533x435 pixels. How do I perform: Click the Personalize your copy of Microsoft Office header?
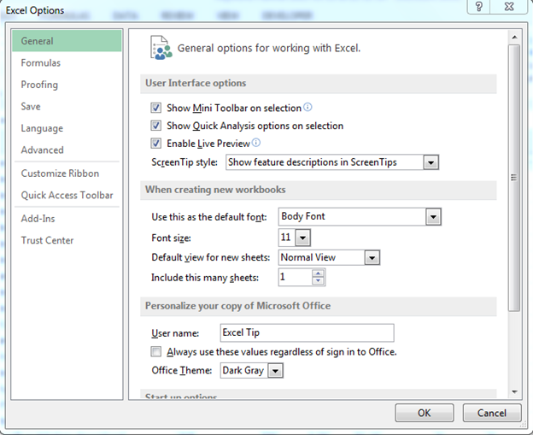(318, 306)
